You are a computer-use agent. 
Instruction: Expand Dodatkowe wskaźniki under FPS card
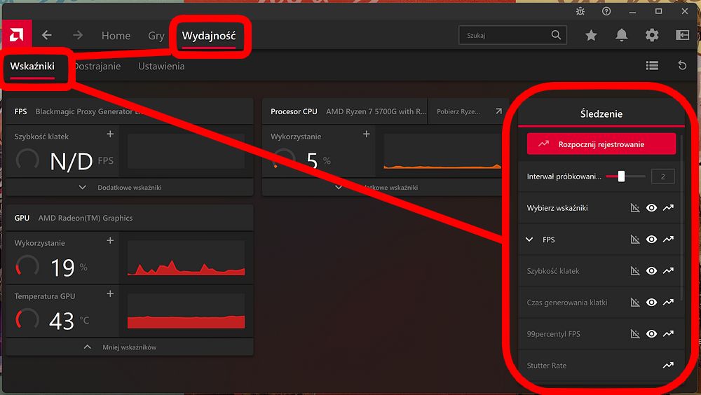point(129,187)
